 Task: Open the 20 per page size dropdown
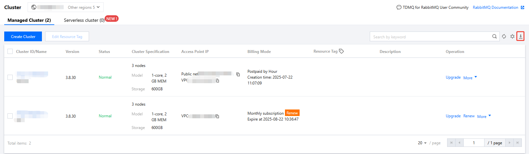coord(422,143)
